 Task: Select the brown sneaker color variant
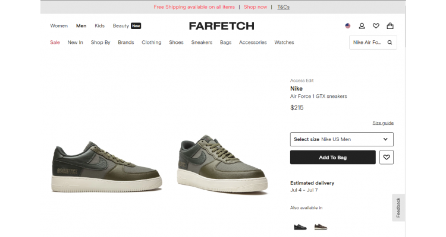(321, 227)
